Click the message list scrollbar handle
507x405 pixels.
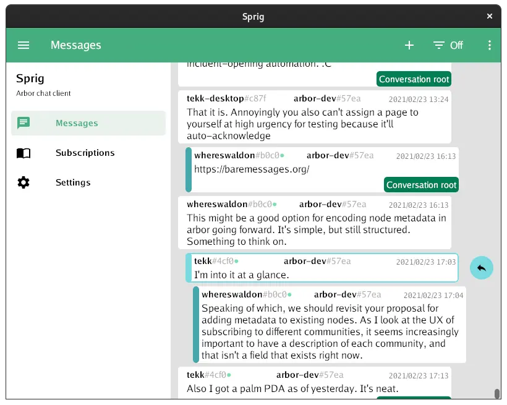(497, 394)
